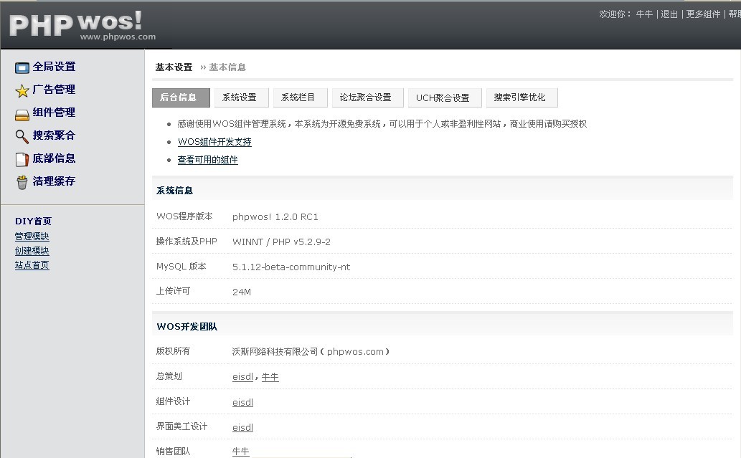
Task: Click the WOS程序版本 label
Action: click(x=184, y=216)
